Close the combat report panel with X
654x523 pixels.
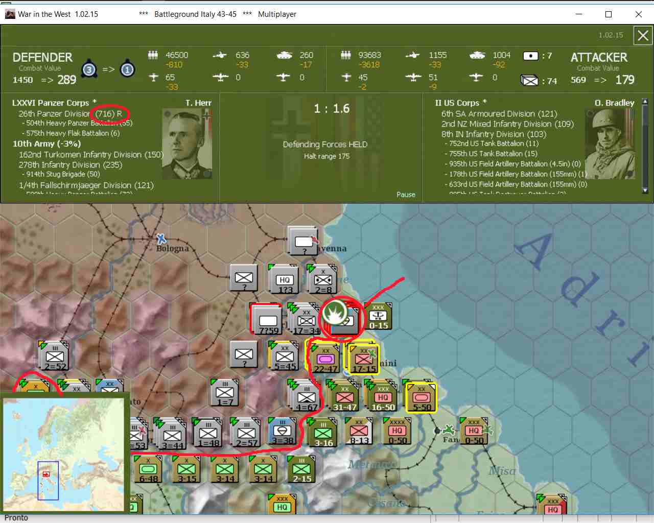point(643,36)
